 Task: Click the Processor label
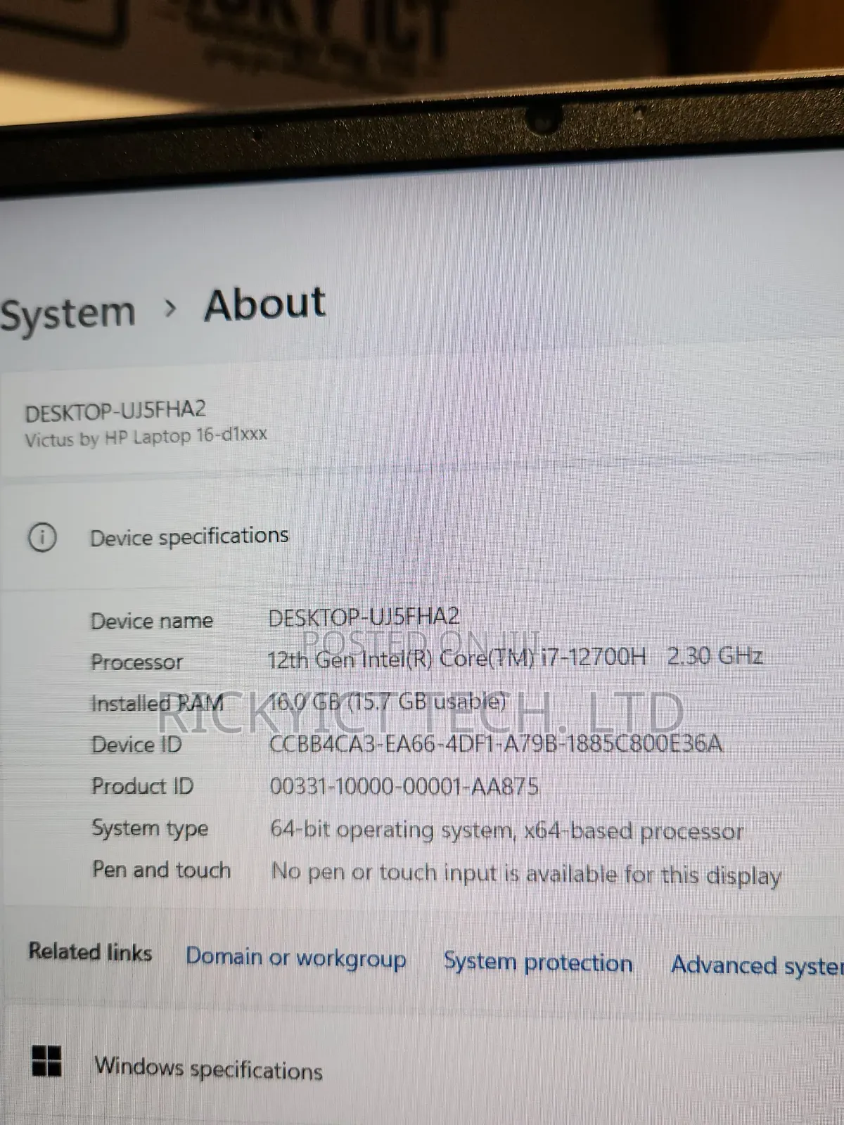click(136, 662)
